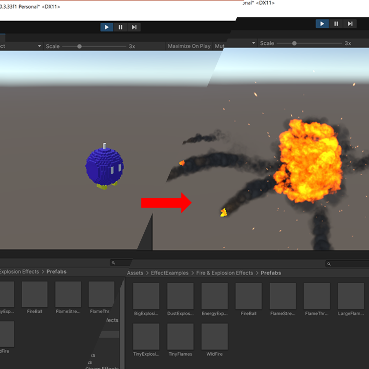This screenshot has width=369, height=369.
Task: Pause the game in the left Unity window
Action: (120, 27)
